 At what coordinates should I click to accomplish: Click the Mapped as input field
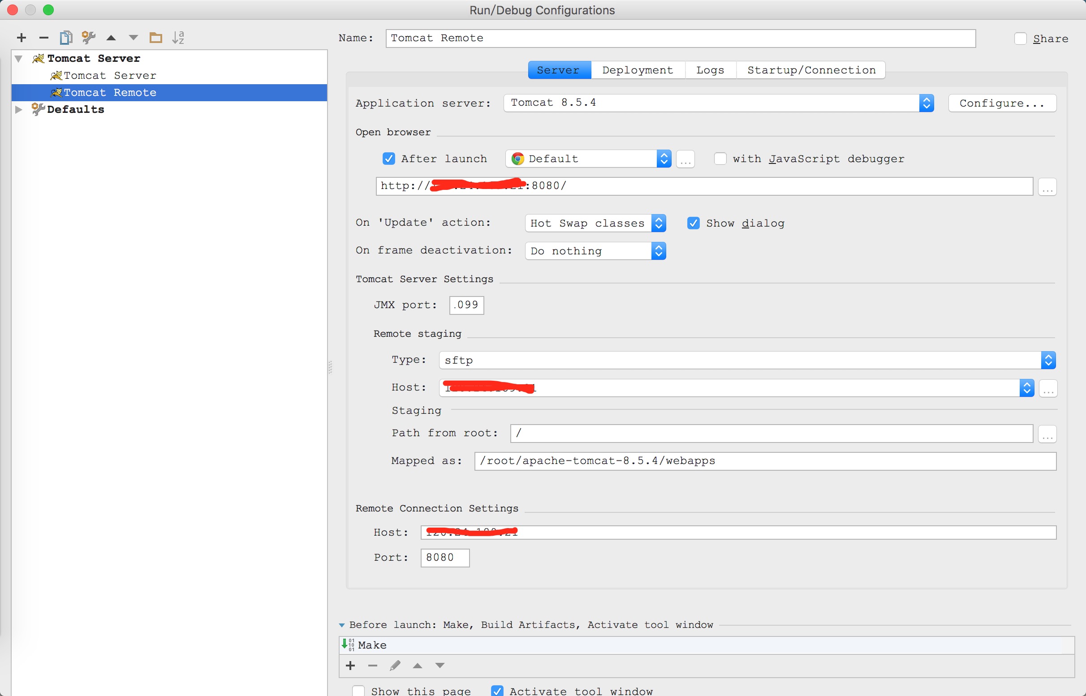766,461
